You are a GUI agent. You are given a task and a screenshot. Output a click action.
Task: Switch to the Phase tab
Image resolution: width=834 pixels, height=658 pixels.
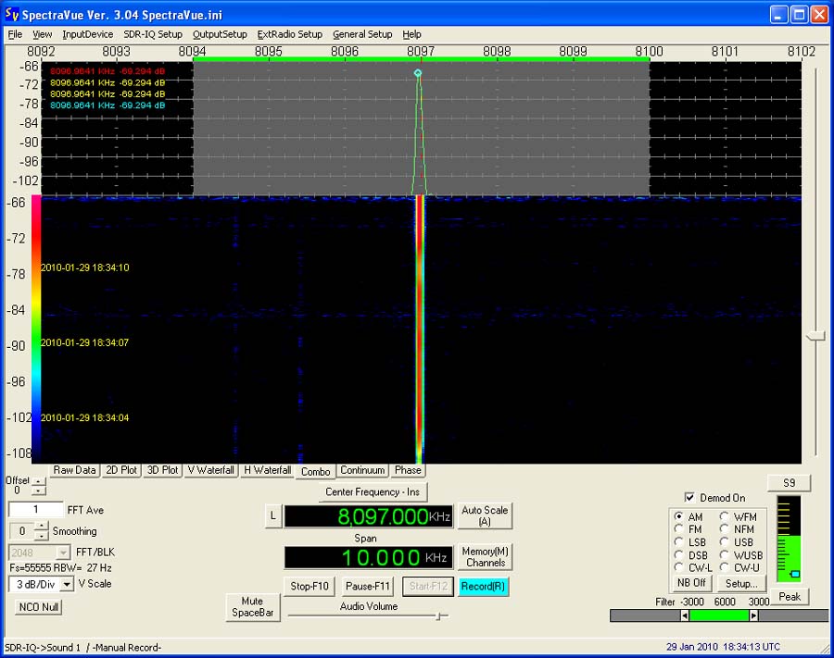click(x=408, y=470)
